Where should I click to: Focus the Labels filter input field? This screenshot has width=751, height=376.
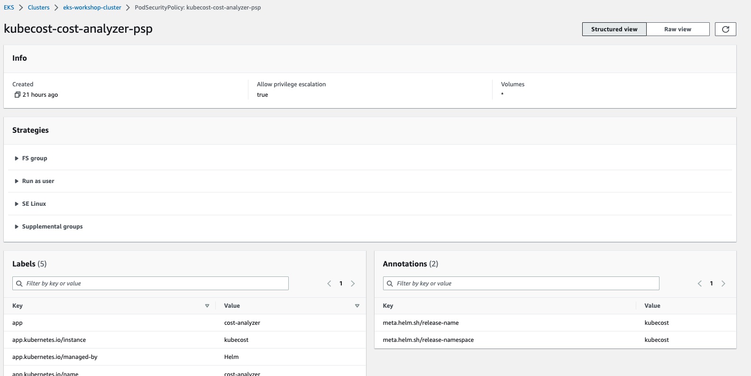click(150, 284)
